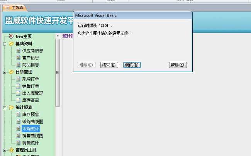Collapse the 基础资料 tree node
The height and width of the screenshot is (156, 251).
coord(5,44)
